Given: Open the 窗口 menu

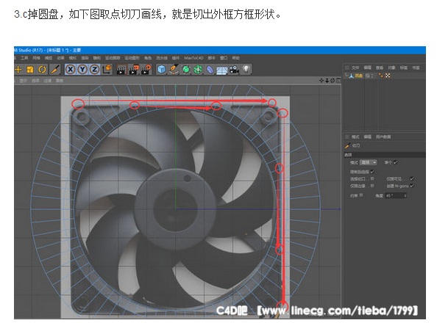Looking at the screenshot, I should (x=224, y=58).
